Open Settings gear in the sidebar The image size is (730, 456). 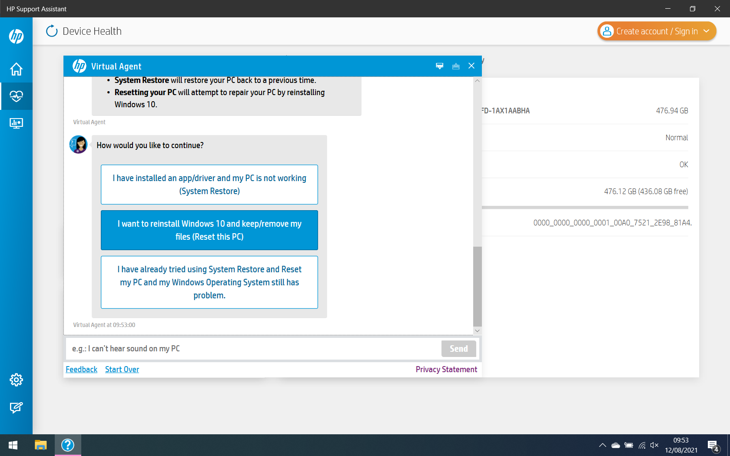(x=16, y=380)
